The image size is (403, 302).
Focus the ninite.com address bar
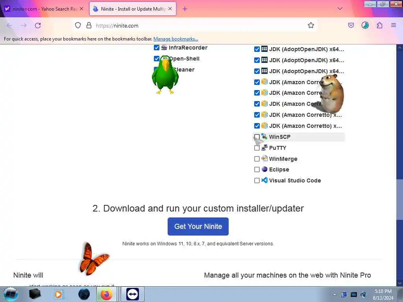pos(195,26)
